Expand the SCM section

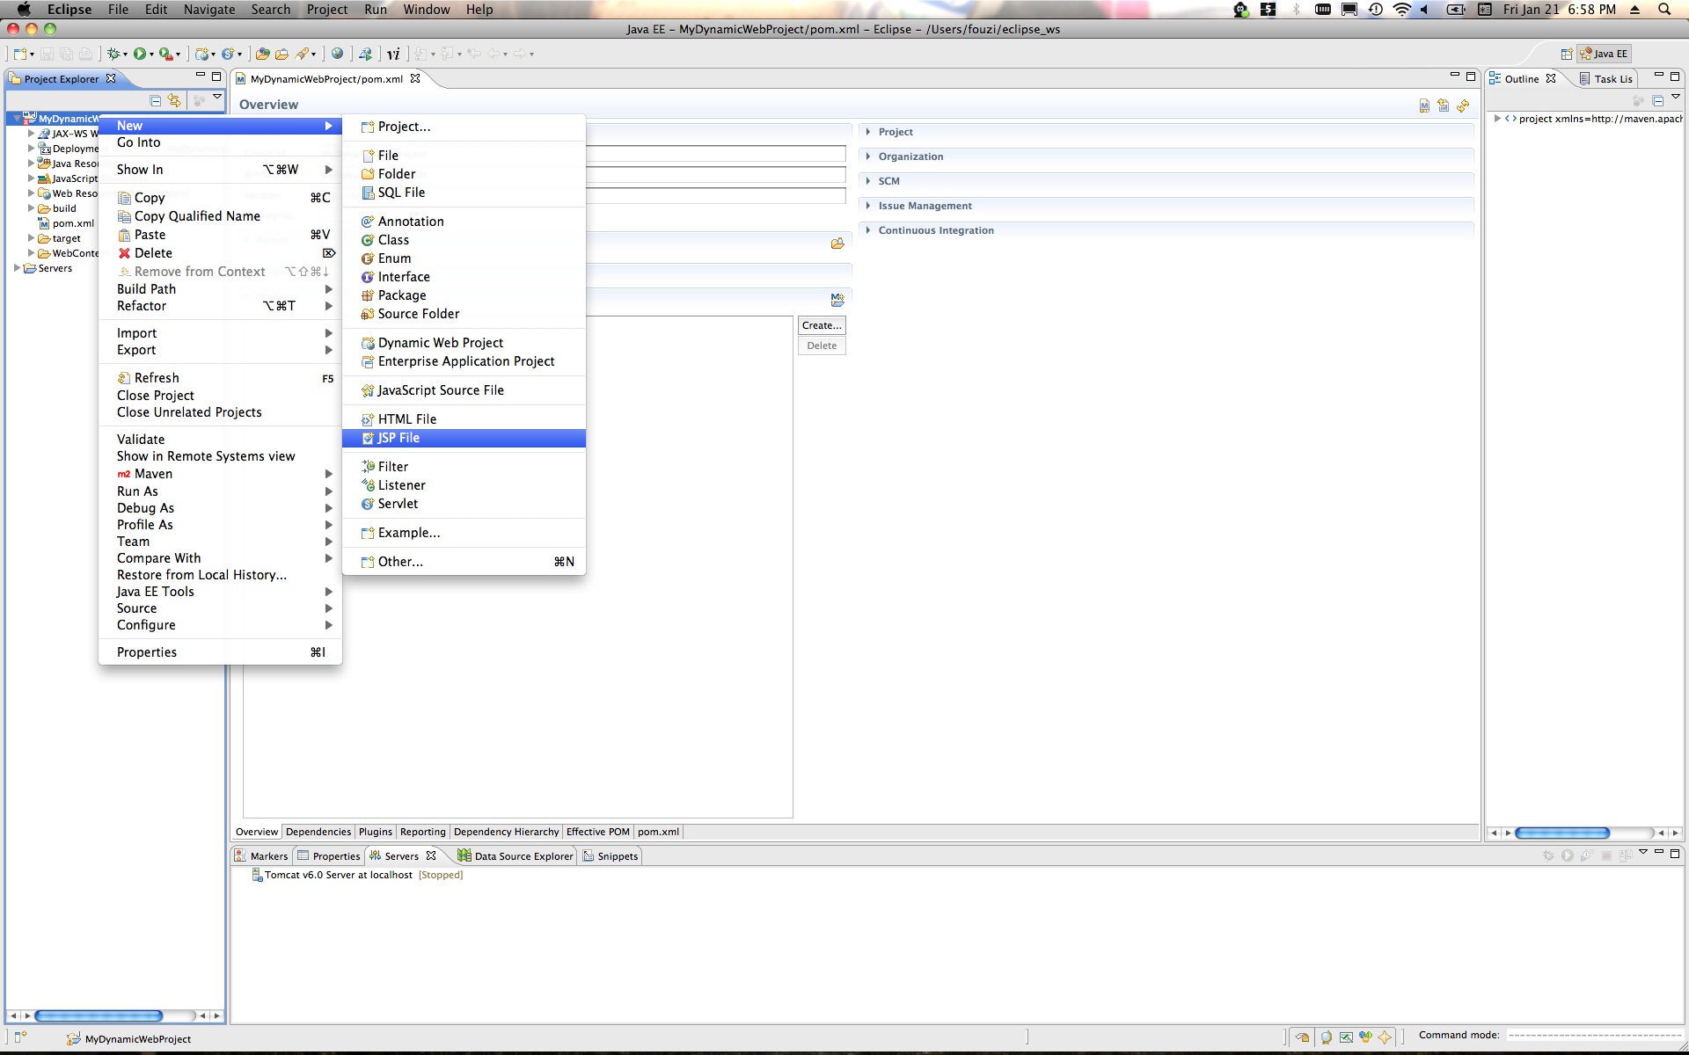tap(868, 181)
